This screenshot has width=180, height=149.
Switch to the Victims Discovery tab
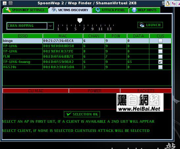(70, 10)
